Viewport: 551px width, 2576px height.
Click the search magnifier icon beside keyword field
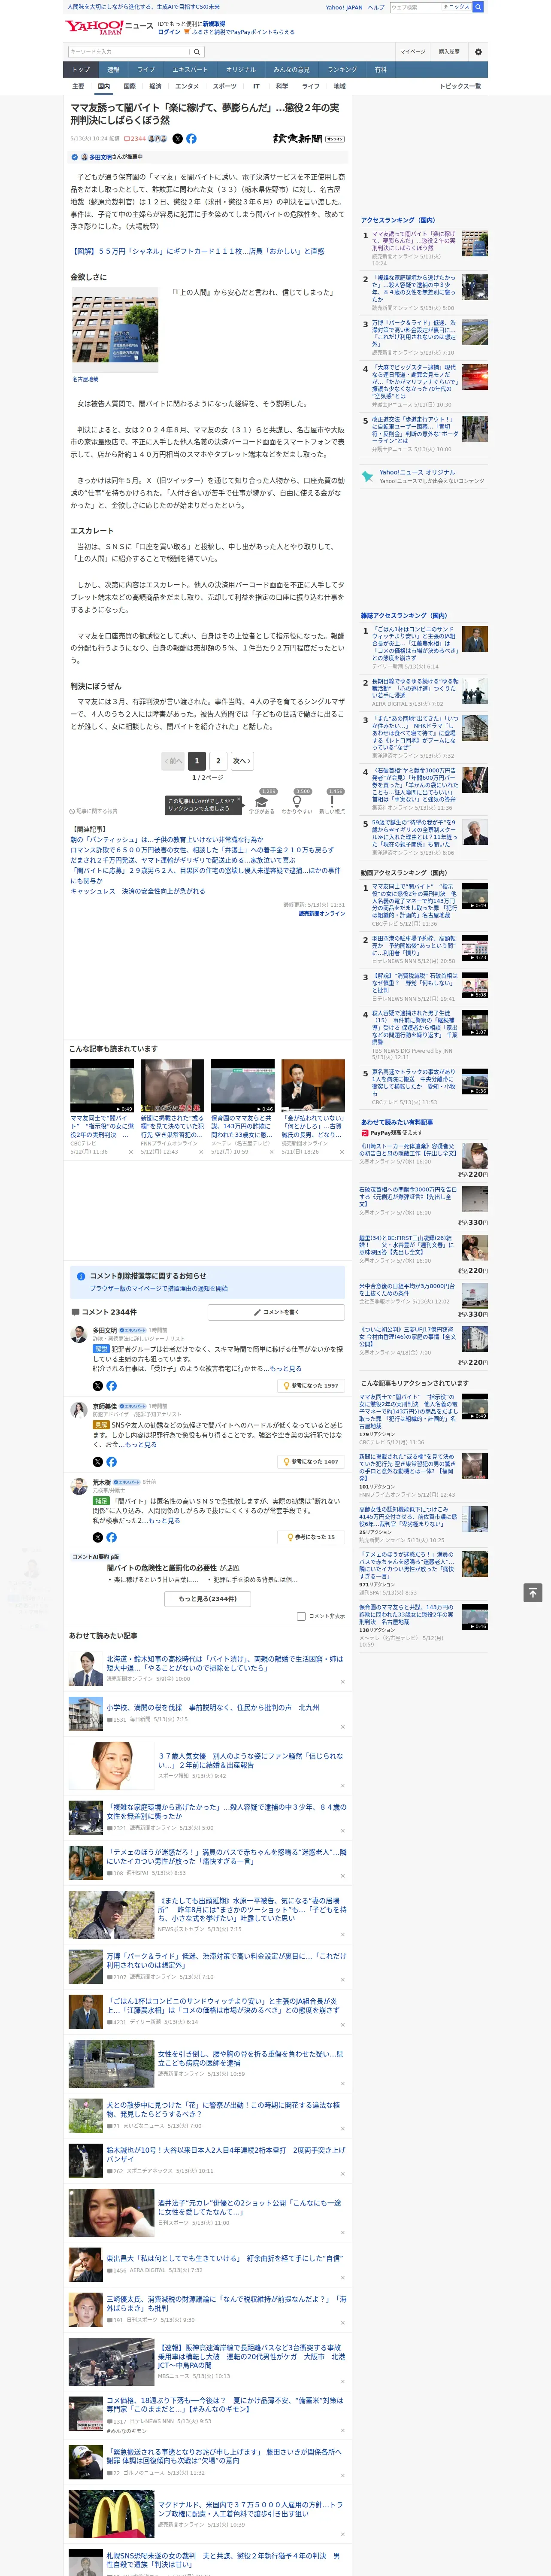click(197, 52)
